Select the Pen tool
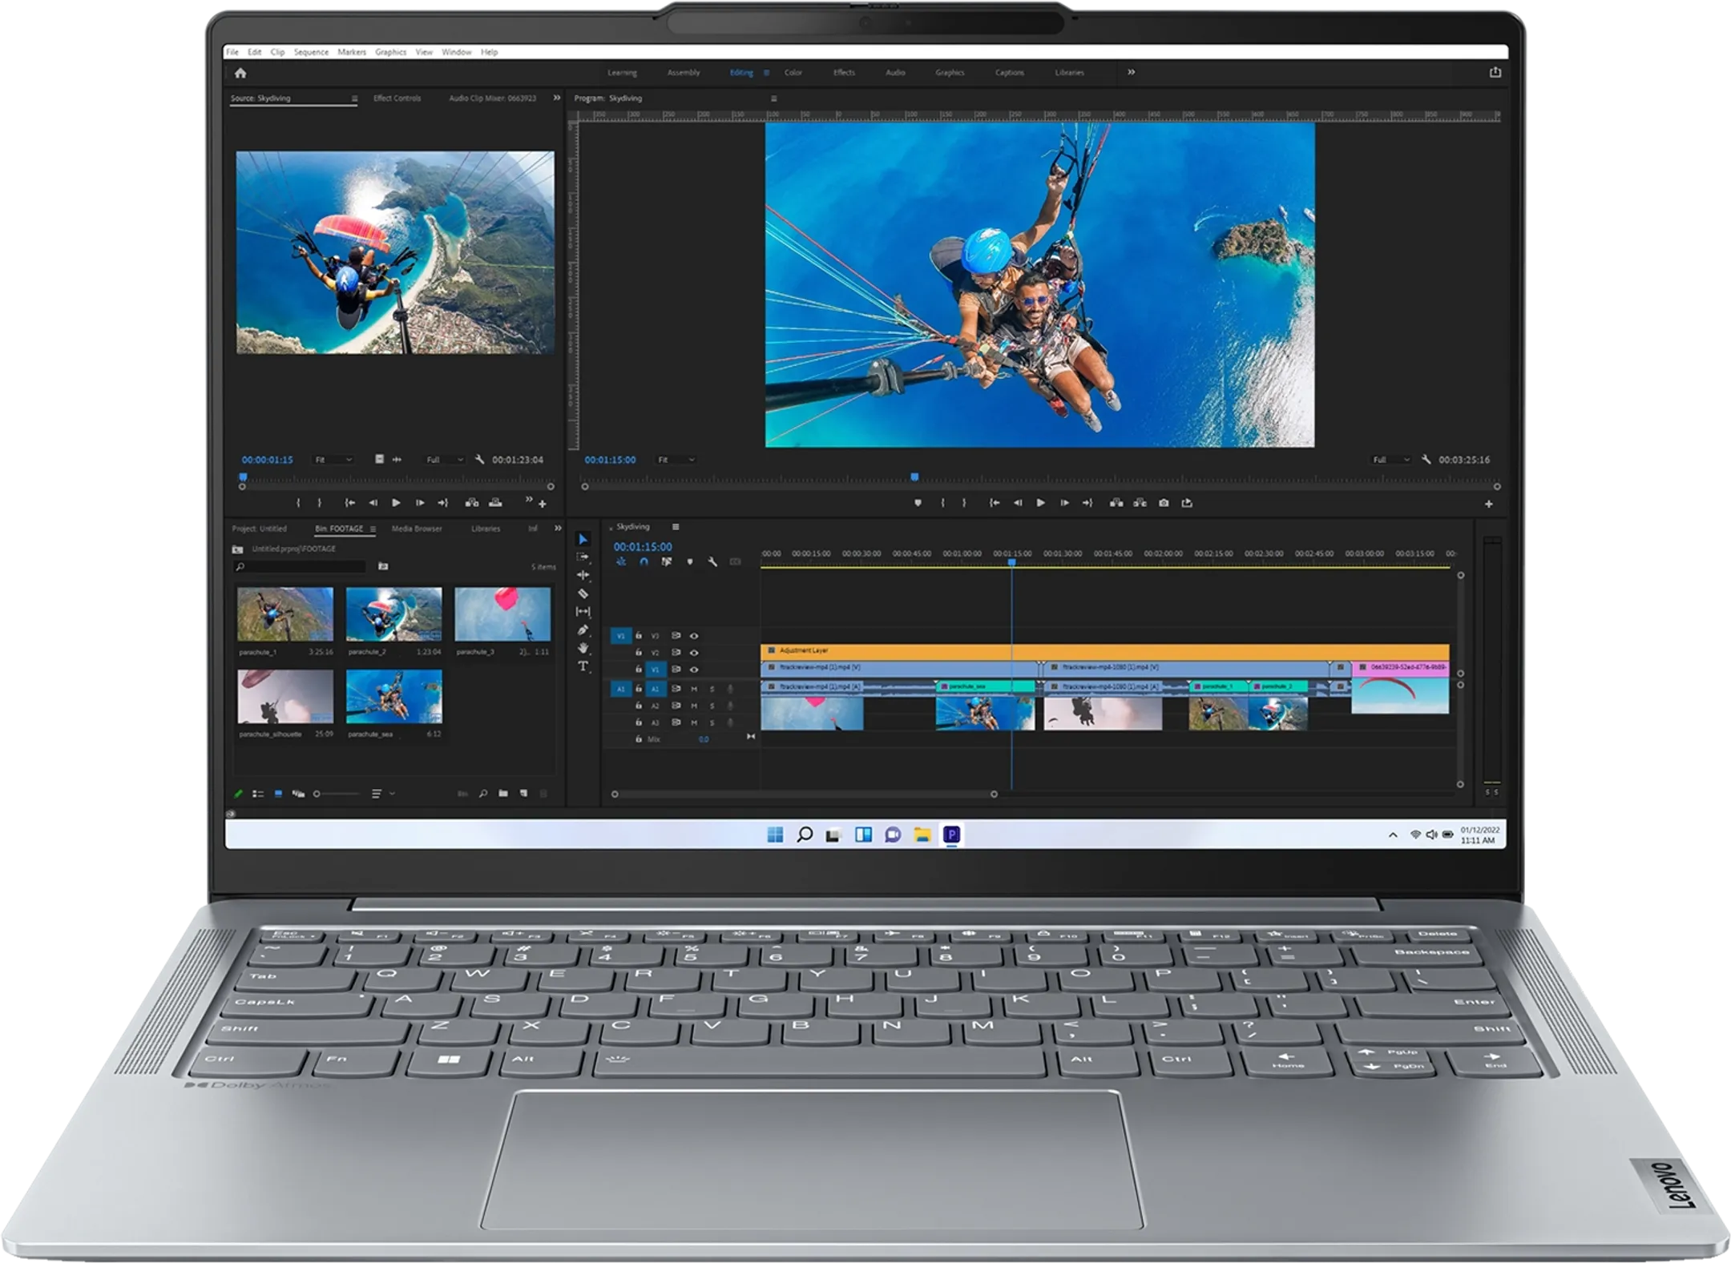This screenshot has width=1731, height=1263. pyautogui.click(x=583, y=630)
